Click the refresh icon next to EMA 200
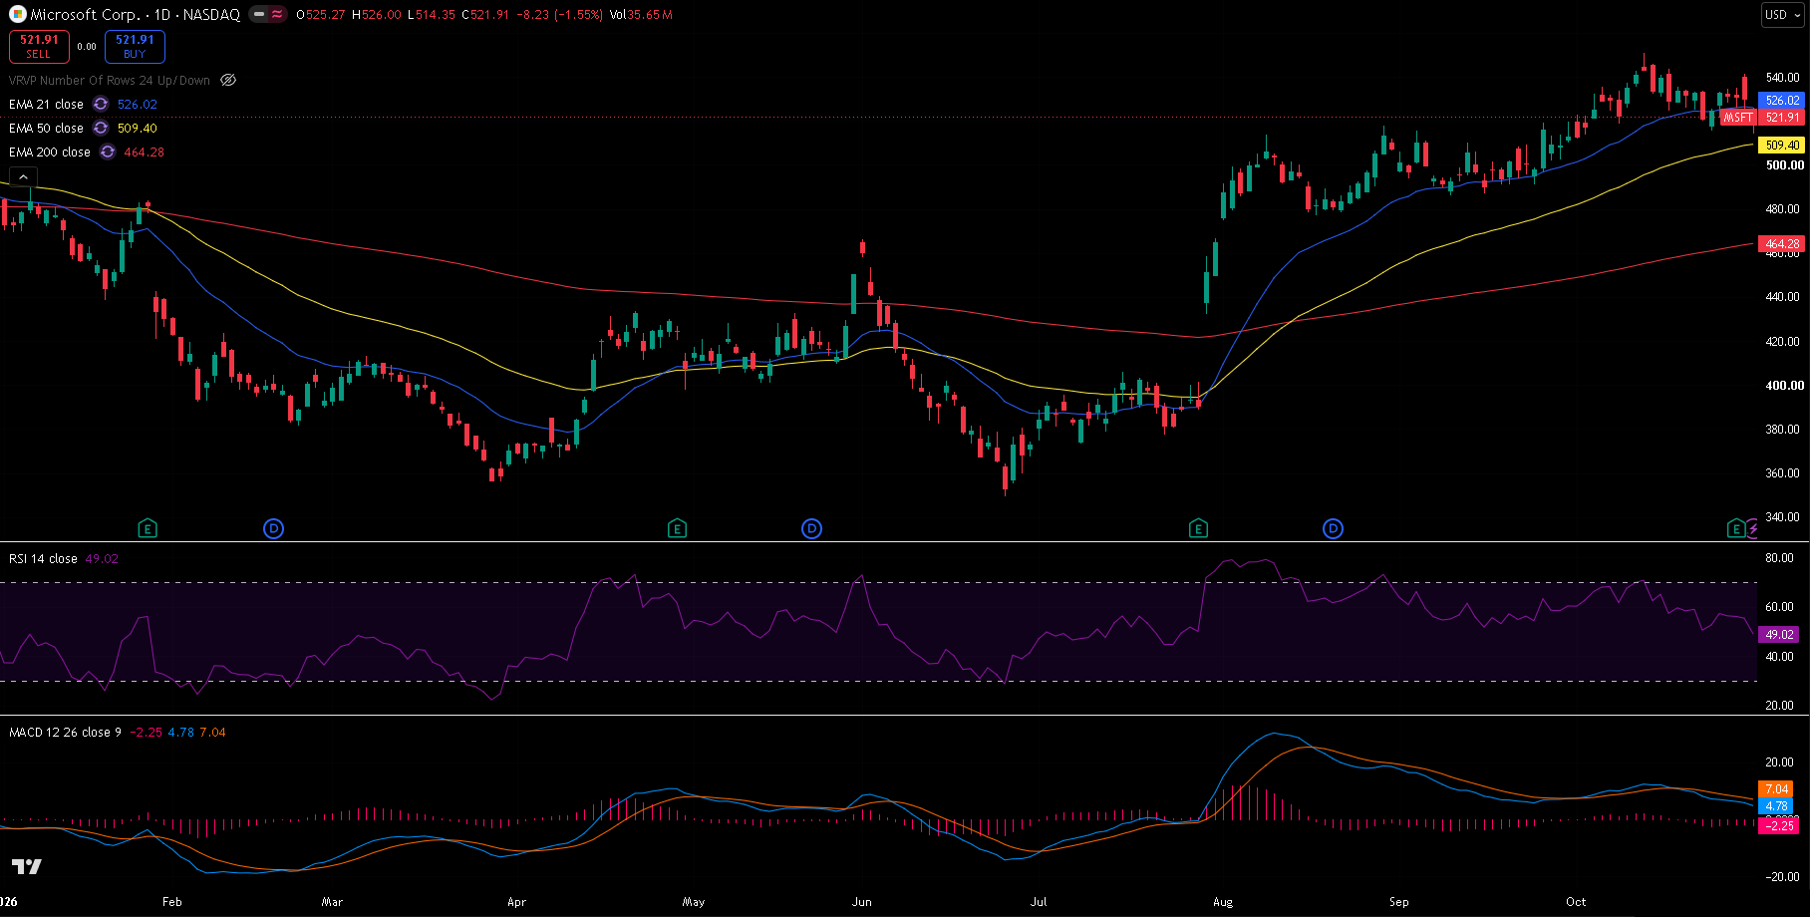The width and height of the screenshot is (1810, 917). click(108, 152)
